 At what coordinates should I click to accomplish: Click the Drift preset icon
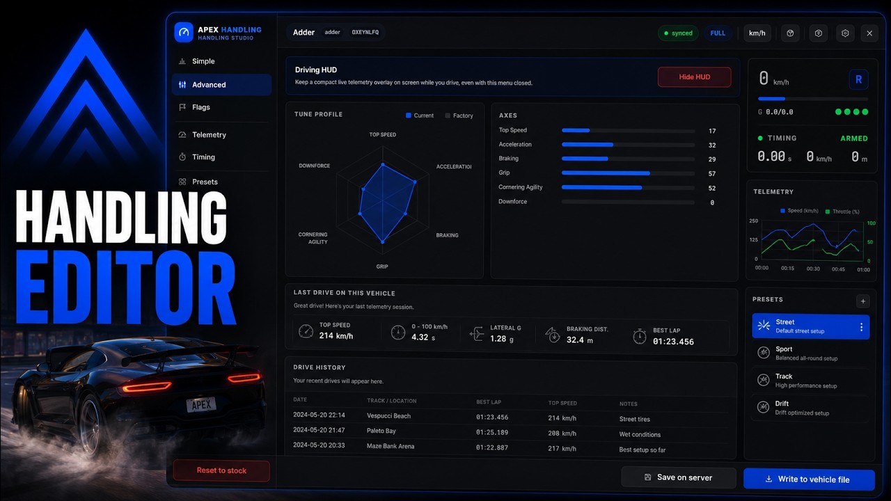point(764,408)
